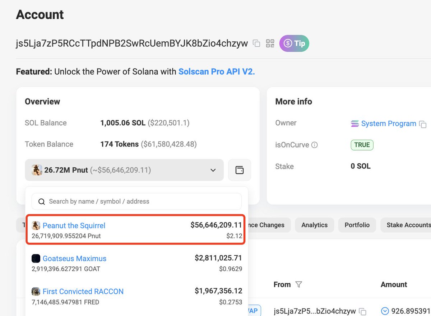Click the First Convicted RACCON token icon
Screen dimensions: 431x316
pos(36,291)
